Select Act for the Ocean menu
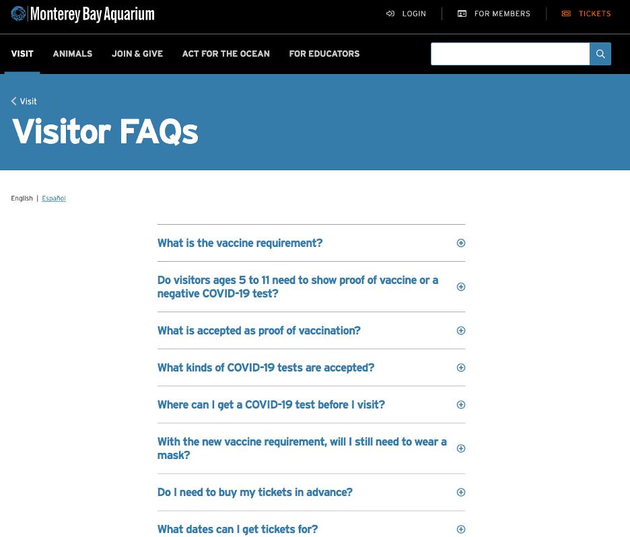The image size is (630, 537). pos(226,54)
